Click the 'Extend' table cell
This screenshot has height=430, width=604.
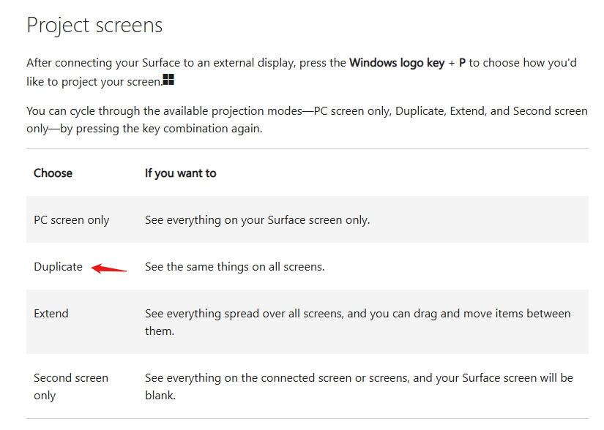(x=51, y=314)
